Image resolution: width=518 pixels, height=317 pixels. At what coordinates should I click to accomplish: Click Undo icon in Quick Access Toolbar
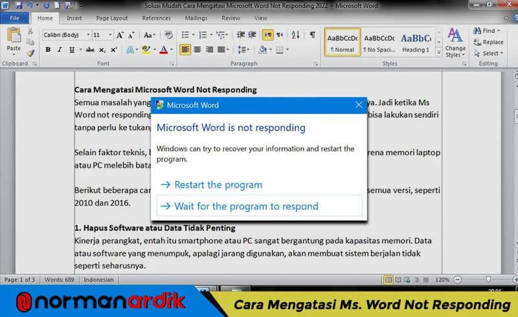30,5
